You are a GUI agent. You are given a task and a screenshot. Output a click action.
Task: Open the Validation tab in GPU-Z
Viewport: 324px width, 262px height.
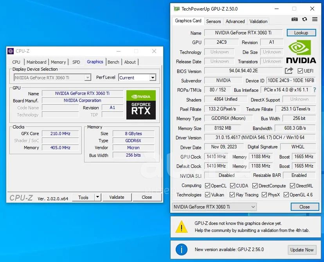pyautogui.click(x=258, y=21)
